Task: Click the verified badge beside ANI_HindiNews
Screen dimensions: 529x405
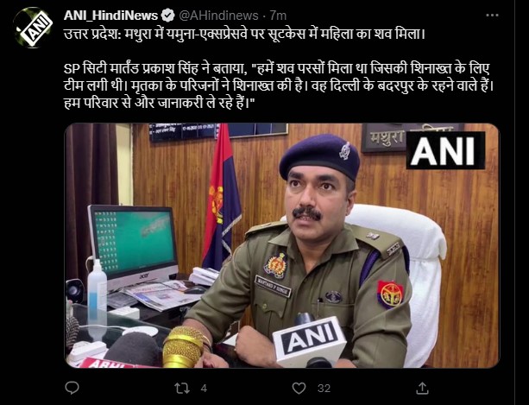Action: [x=167, y=16]
